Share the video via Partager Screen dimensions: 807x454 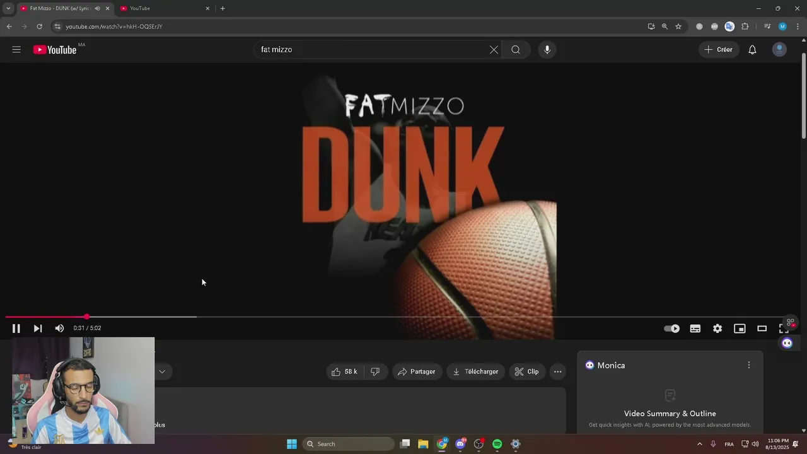416,371
